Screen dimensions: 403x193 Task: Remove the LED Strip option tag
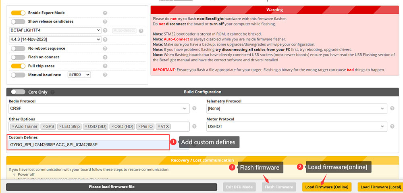tap(60, 127)
